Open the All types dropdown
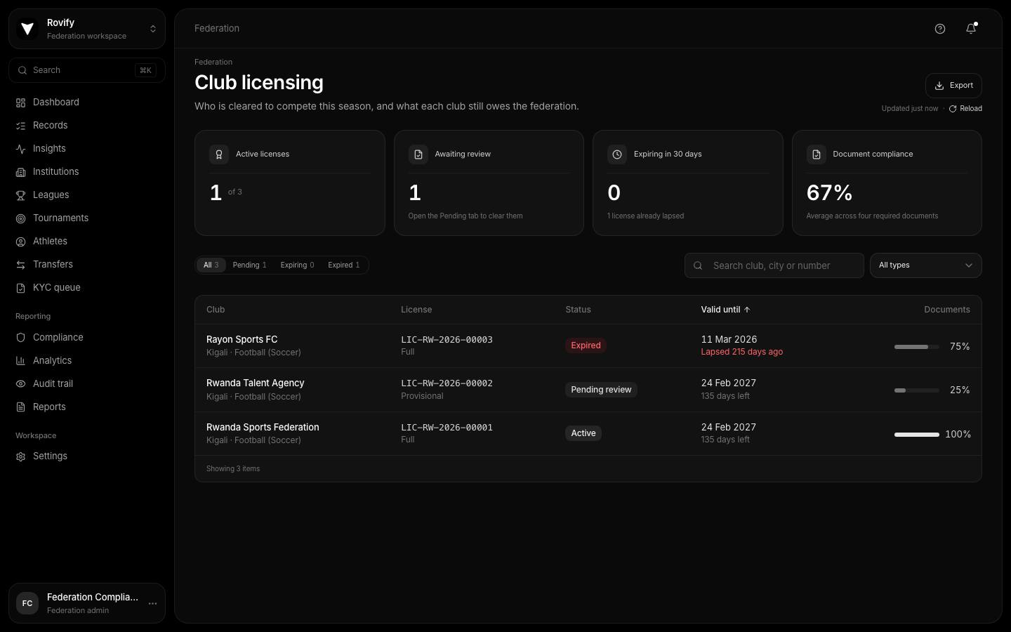1011x632 pixels. point(925,265)
